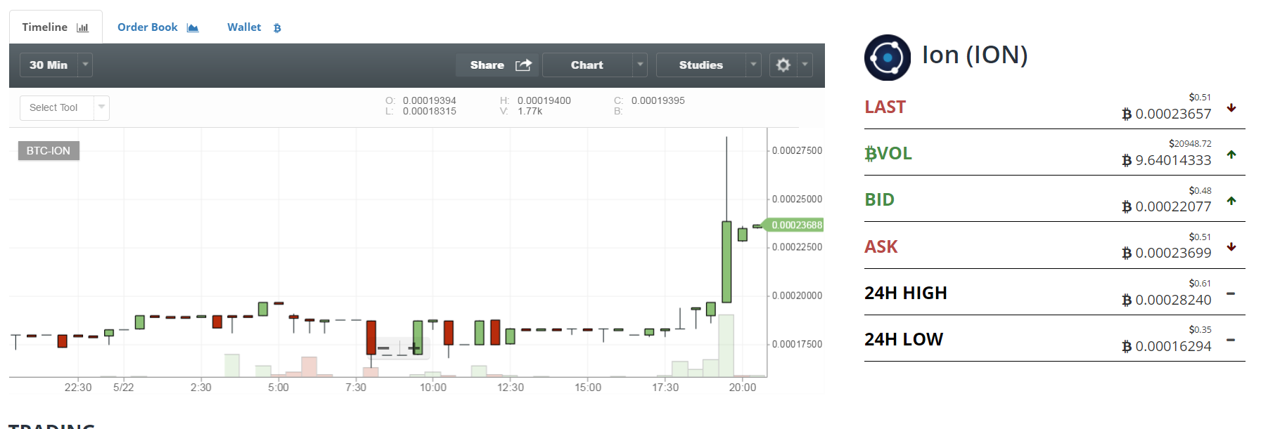The width and height of the screenshot is (1261, 429).
Task: Open chart settings gear icon
Action: [x=783, y=65]
